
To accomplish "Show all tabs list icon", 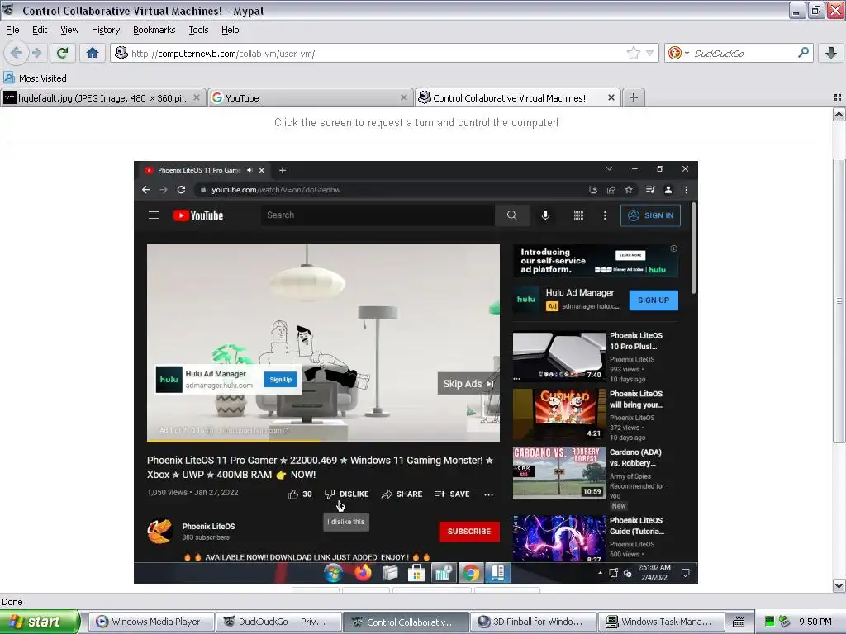I will click(838, 97).
